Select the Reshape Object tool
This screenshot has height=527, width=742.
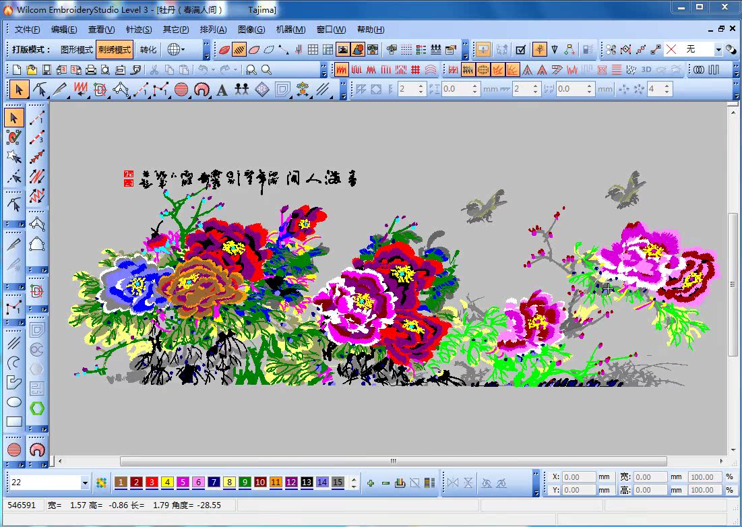[x=40, y=89]
